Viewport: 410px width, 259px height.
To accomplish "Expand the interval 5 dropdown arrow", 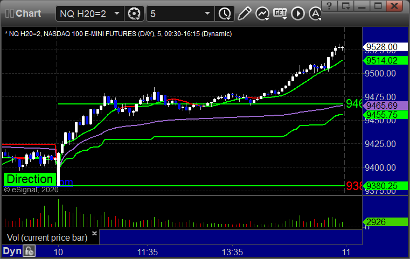I will pyautogui.click(x=207, y=13).
